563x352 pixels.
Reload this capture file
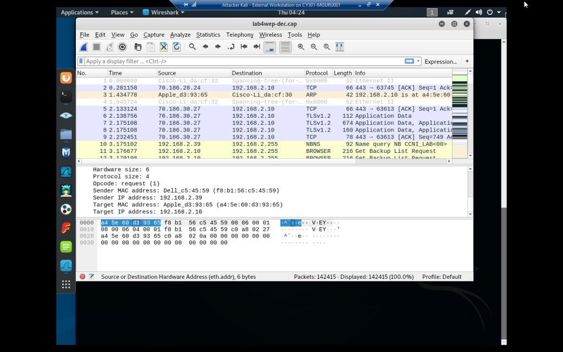click(x=176, y=47)
